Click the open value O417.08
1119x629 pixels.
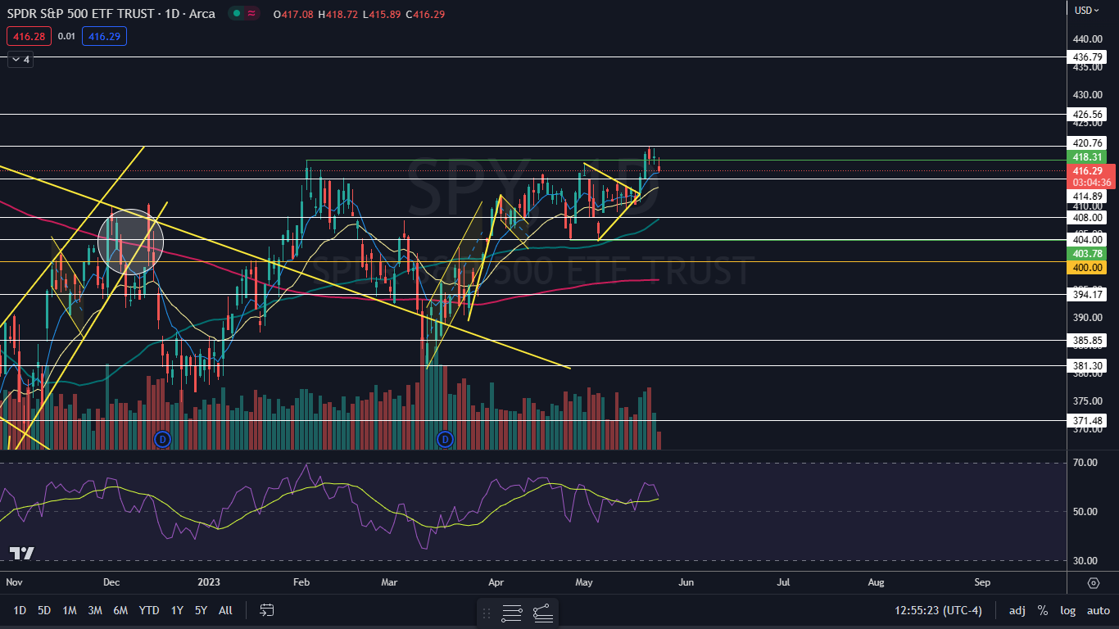(x=293, y=14)
